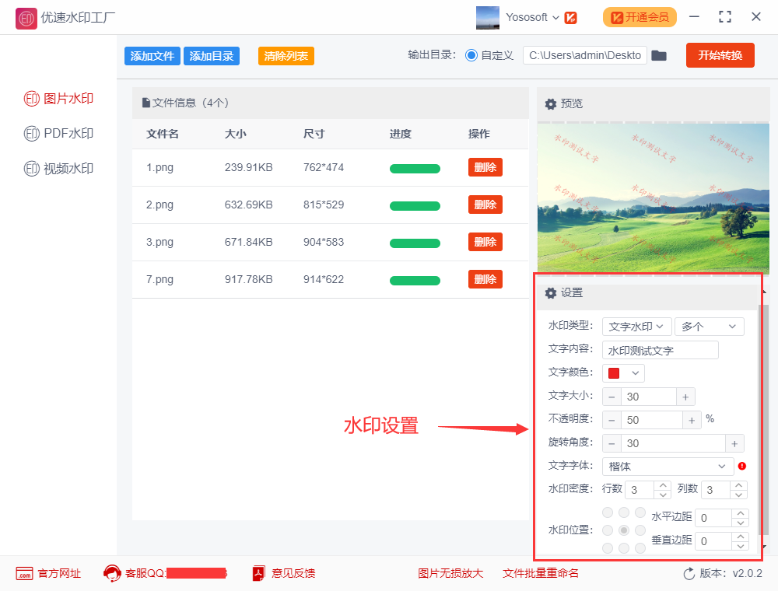Viewport: 778px width, 591px height.
Task: Select the 自定义 output directory radio
Action: [x=472, y=55]
